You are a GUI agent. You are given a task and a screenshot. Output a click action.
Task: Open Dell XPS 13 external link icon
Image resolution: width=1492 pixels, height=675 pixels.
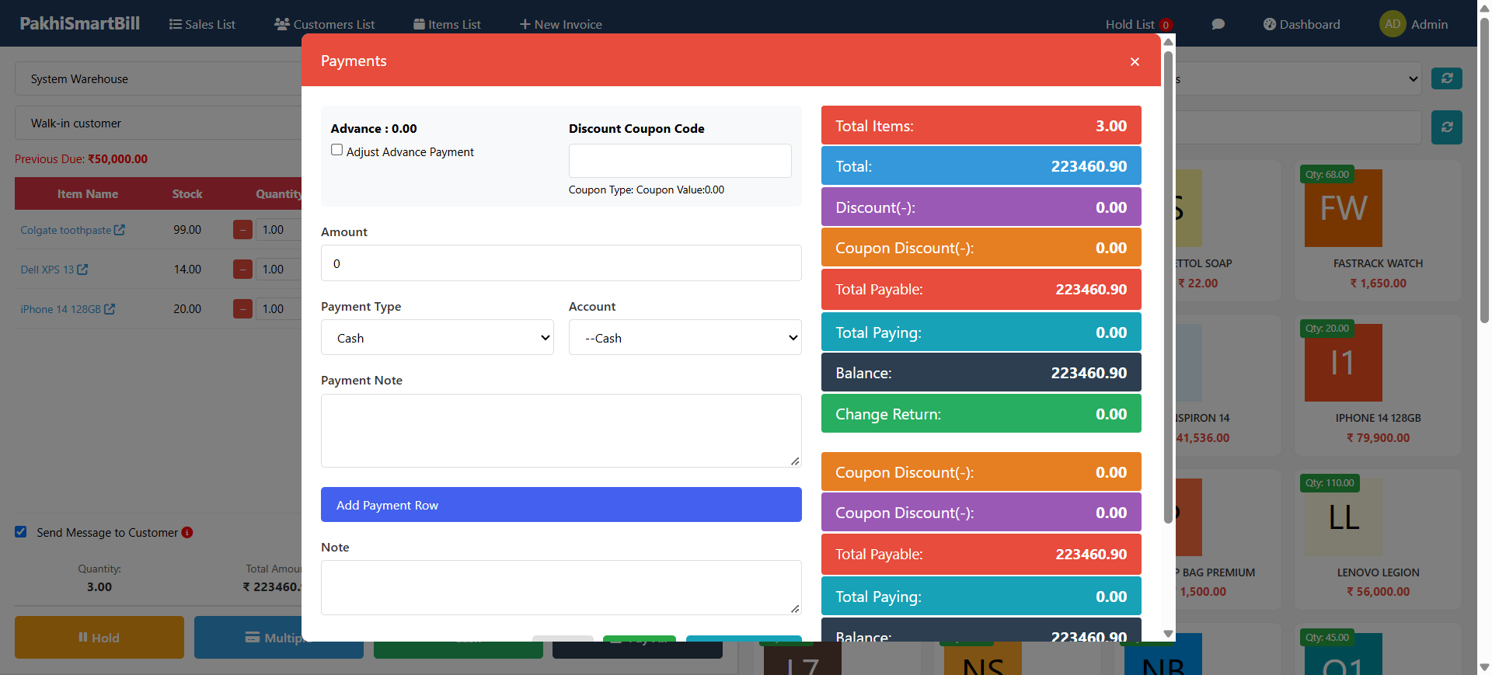(82, 270)
